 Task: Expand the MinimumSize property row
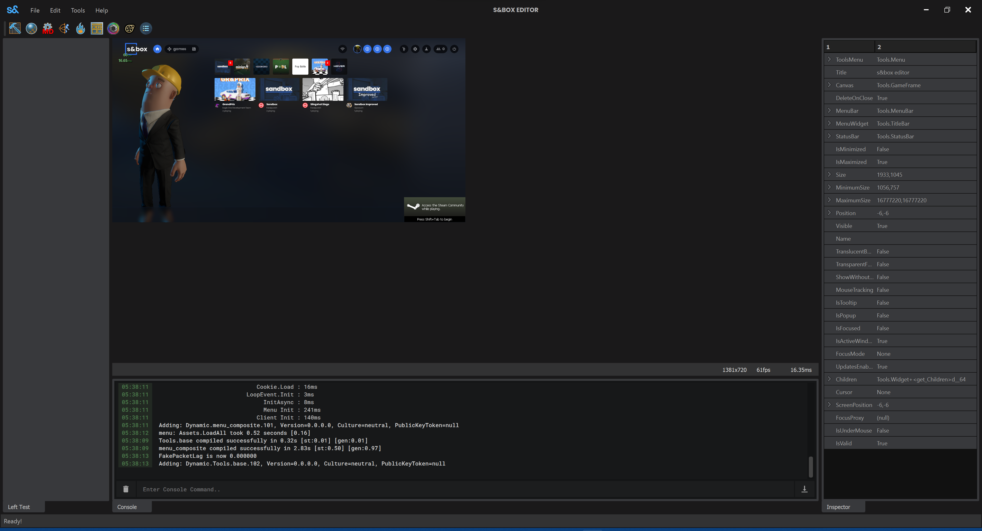[830, 187]
